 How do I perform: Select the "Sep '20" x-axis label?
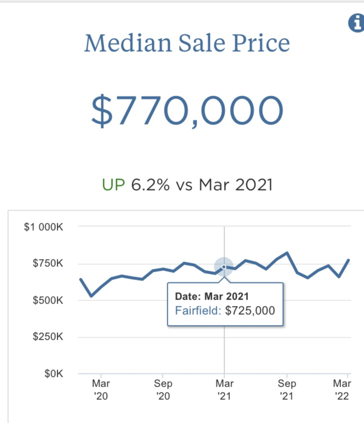pos(163,390)
